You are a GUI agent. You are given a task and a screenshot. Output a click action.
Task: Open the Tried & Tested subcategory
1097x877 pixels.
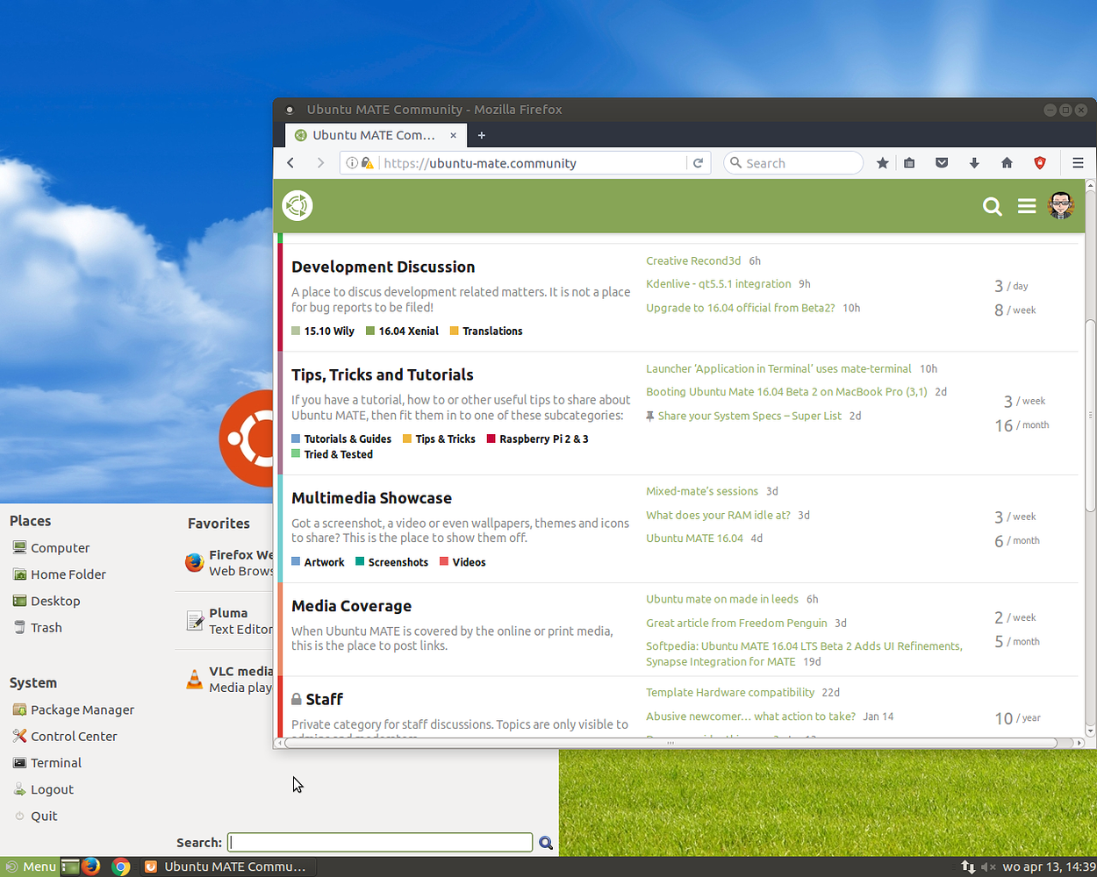332,455
